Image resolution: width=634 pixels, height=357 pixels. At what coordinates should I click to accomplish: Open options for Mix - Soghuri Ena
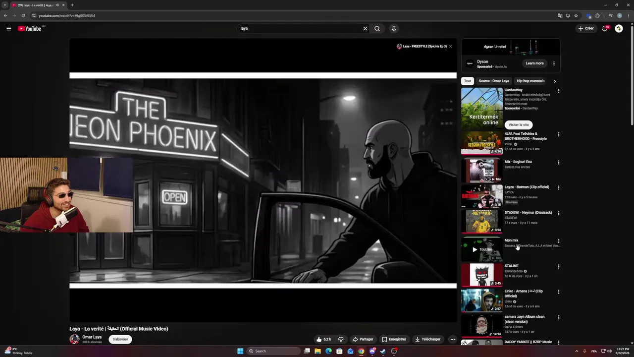558,162
